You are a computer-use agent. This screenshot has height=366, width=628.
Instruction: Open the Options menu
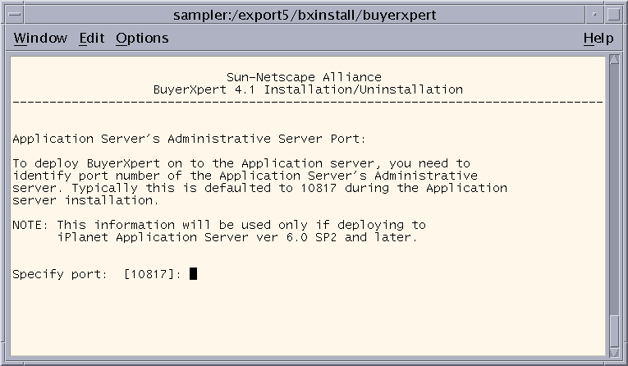[x=142, y=39]
